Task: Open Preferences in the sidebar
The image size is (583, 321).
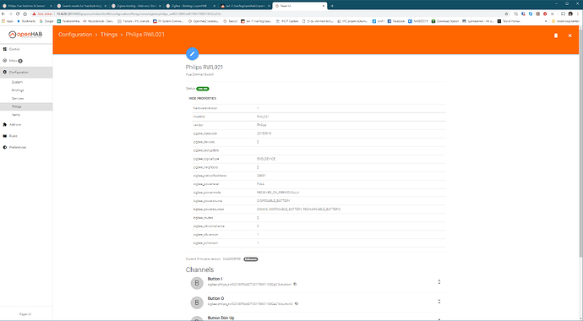Action: pos(26,148)
